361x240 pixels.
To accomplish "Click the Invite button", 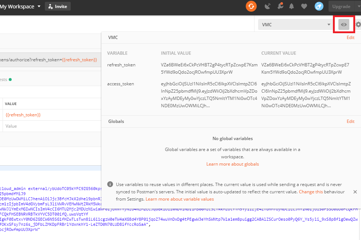I will (x=58, y=6).
